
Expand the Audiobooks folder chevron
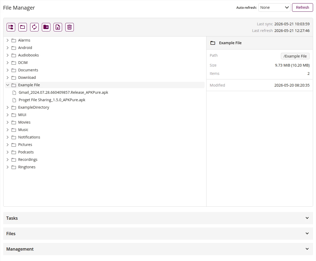point(8,55)
